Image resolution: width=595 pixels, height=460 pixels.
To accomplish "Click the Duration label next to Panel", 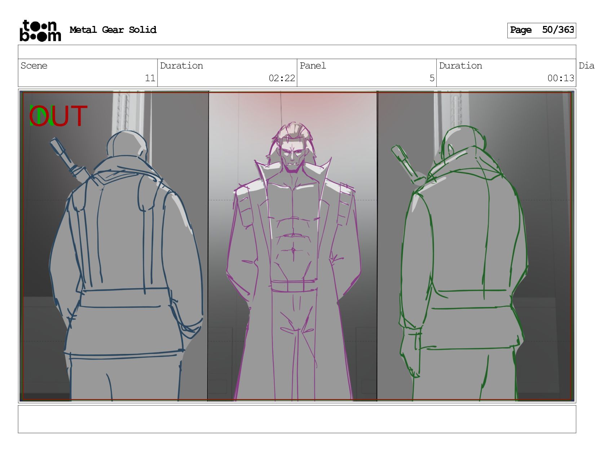I will [x=460, y=66].
